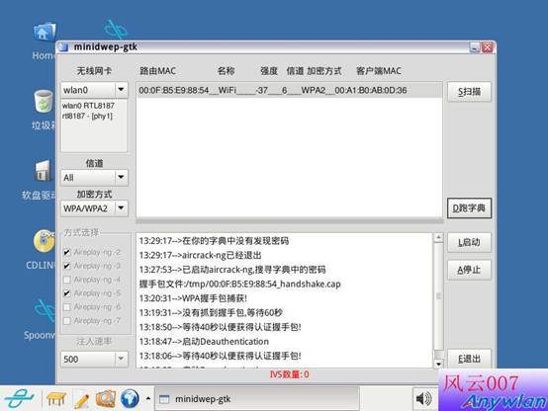Viewport: 548px width, 411px height.
Task: Click the log panel vertical scrollbar track
Action: click(438, 300)
